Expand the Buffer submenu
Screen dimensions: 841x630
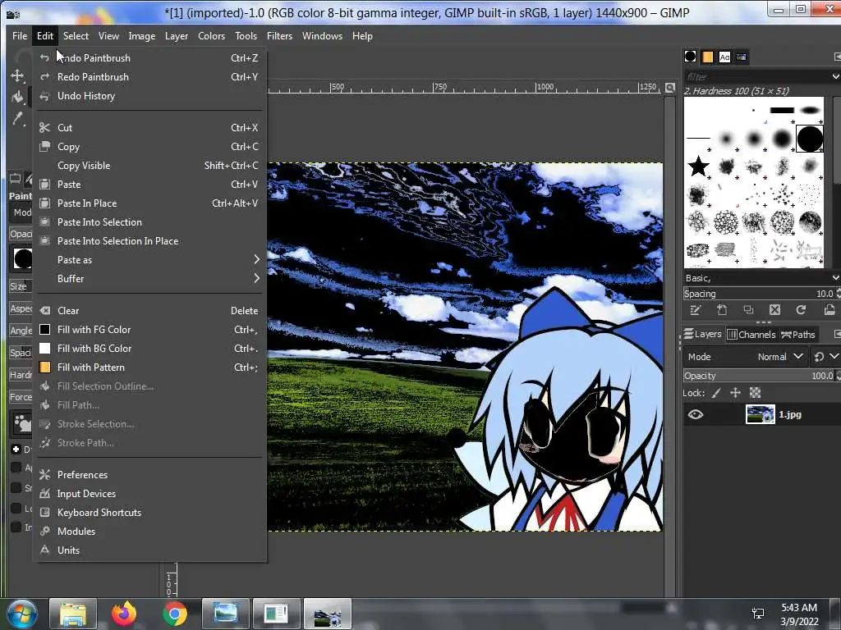coord(150,279)
